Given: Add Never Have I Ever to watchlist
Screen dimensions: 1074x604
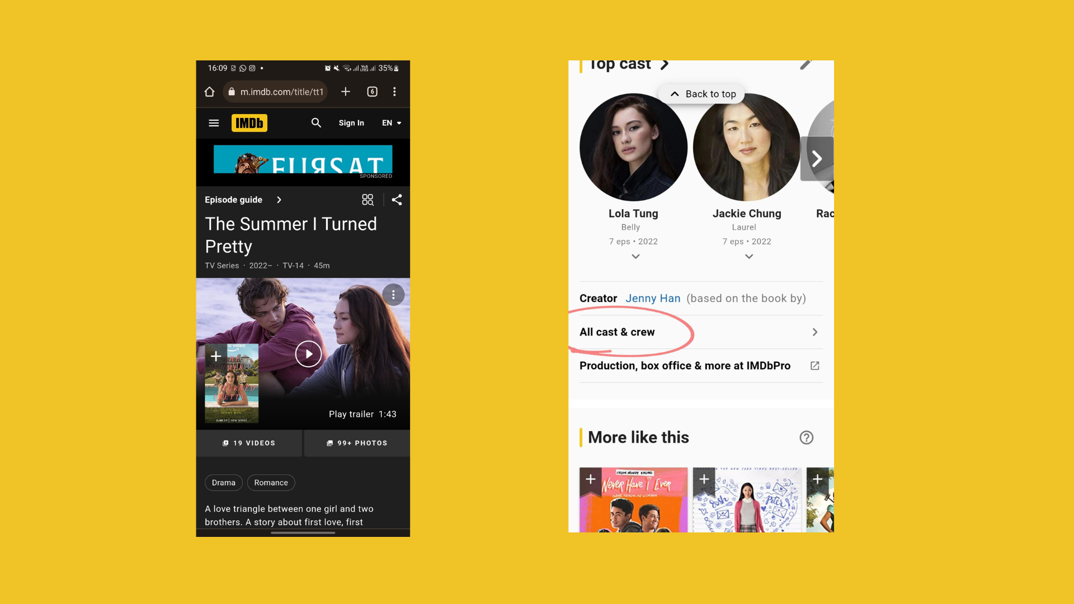Looking at the screenshot, I should click(x=591, y=479).
